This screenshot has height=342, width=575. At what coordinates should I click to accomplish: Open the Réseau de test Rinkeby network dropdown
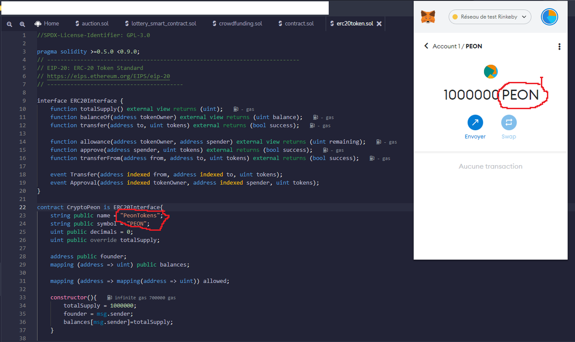(x=490, y=17)
